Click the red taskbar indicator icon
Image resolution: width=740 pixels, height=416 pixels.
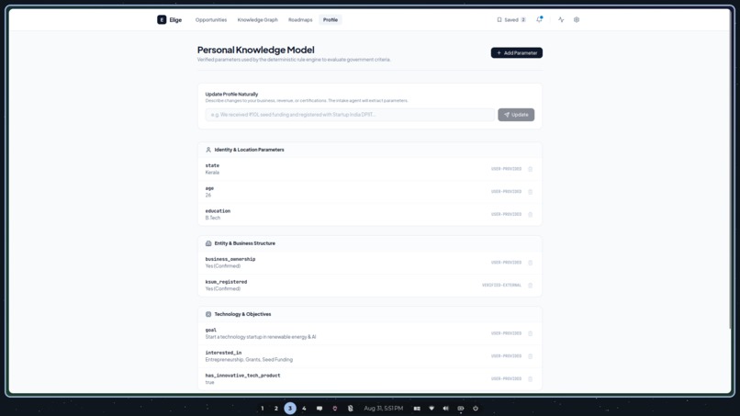(x=334, y=409)
